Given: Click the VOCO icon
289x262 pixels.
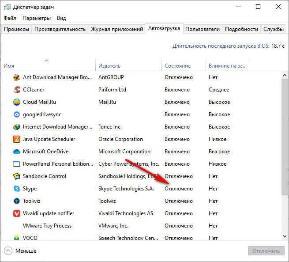Looking at the screenshot, I should 17,238.
